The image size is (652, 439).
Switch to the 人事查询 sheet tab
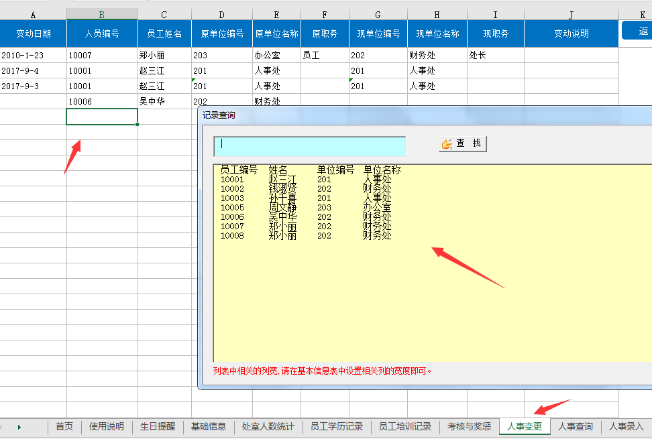(576, 426)
